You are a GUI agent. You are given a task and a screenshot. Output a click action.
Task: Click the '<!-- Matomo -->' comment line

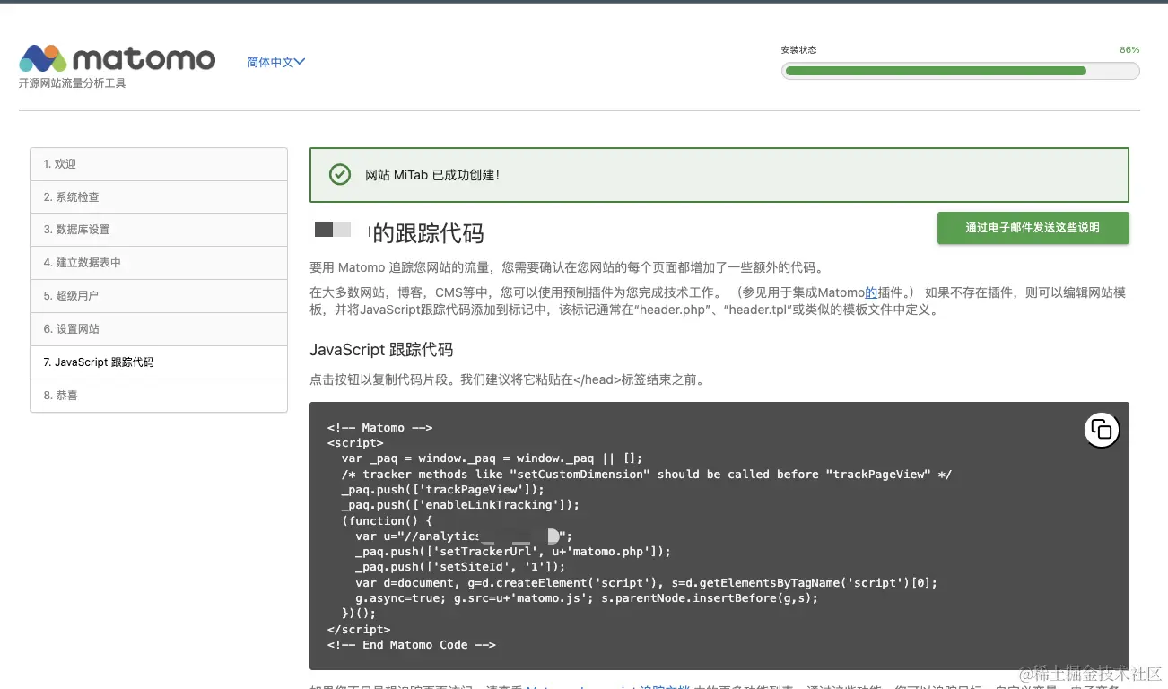click(x=380, y=428)
